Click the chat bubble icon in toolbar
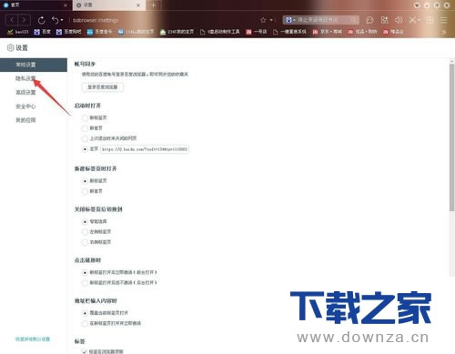This screenshot has height=354, width=455. click(369, 20)
